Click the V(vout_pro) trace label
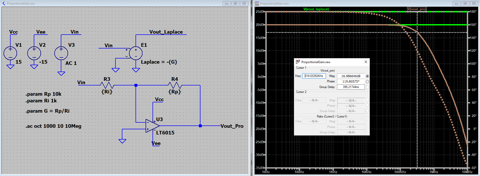 (x=417, y=9)
